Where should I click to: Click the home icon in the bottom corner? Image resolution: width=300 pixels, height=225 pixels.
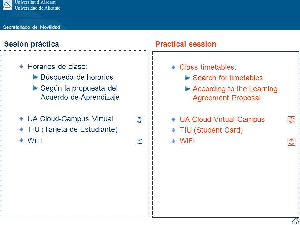[x=295, y=221]
